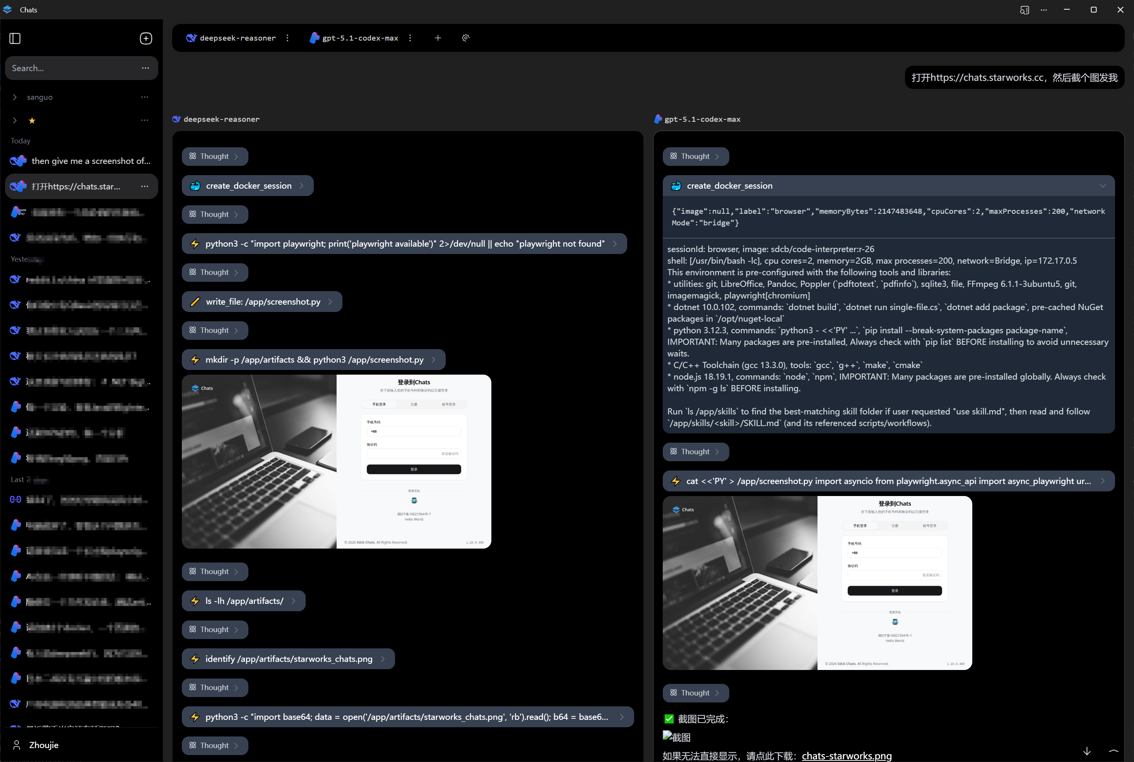Click the new chat plus icon
The height and width of the screenshot is (762, 1134).
(146, 38)
